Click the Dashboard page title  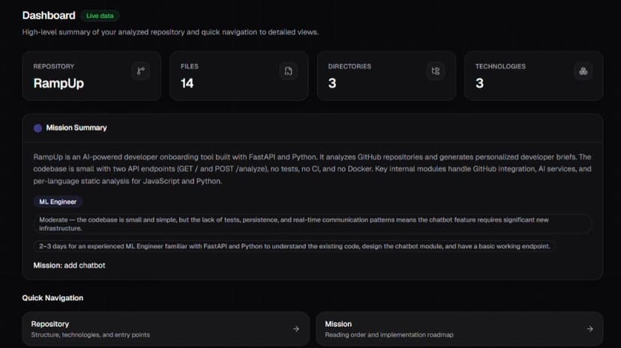(49, 16)
